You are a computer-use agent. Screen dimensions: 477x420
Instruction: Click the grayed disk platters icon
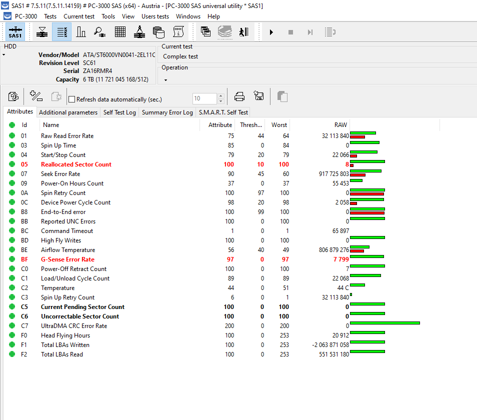pyautogui.click(x=225, y=32)
